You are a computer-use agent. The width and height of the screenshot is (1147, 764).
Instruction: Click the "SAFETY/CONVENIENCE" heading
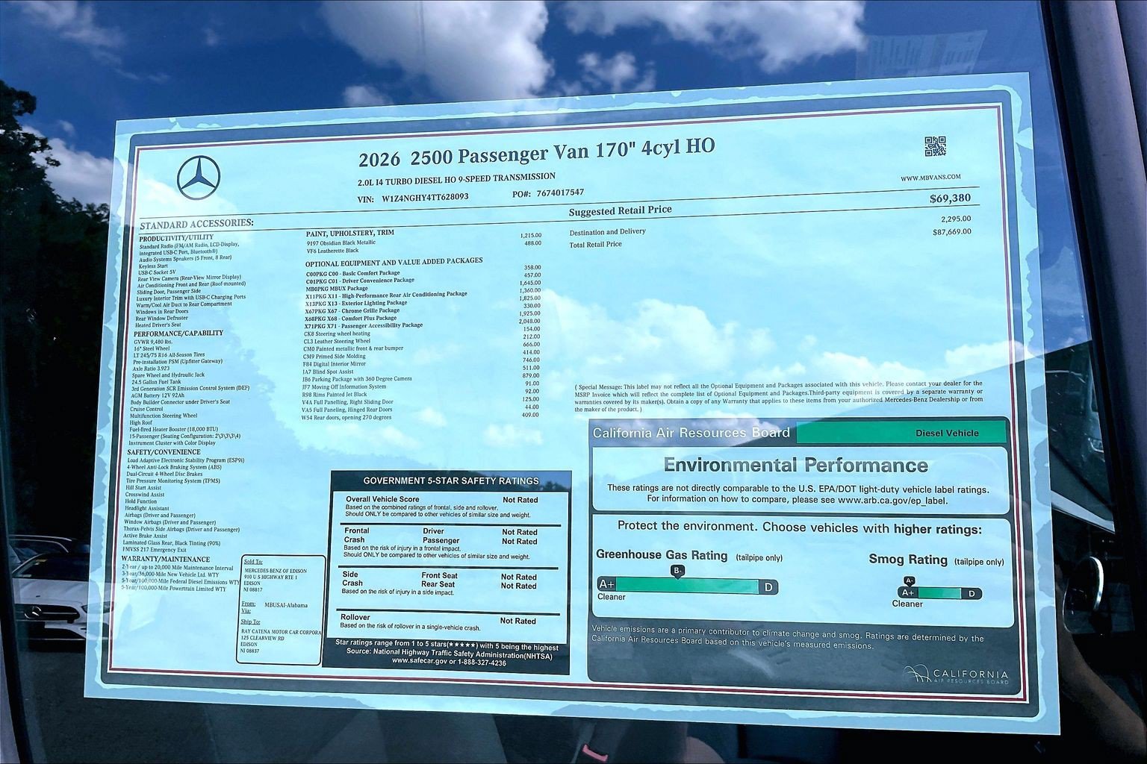click(x=164, y=452)
